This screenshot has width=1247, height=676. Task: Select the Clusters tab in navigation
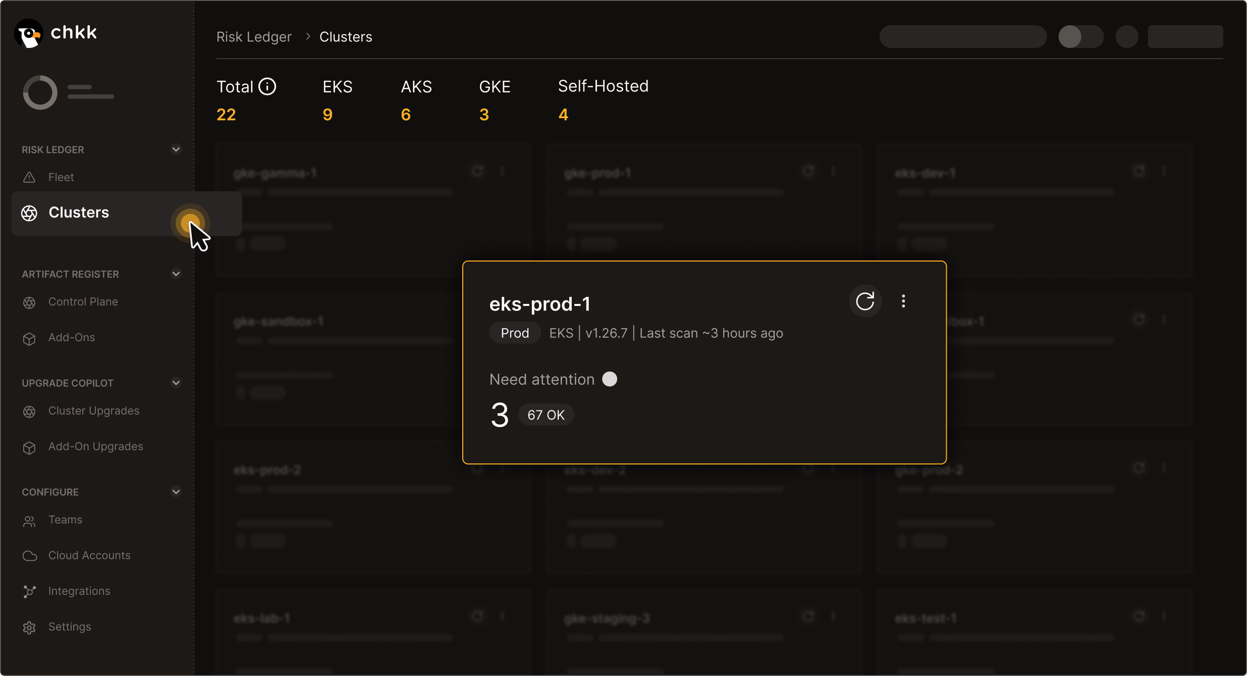tap(78, 212)
